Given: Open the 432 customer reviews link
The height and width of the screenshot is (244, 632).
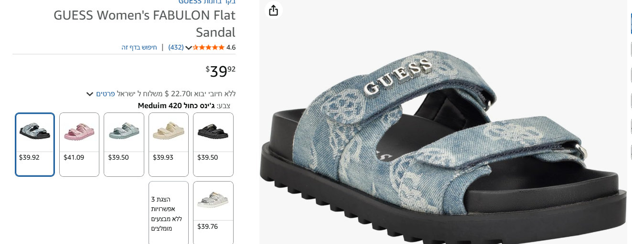Looking at the screenshot, I should (x=176, y=47).
